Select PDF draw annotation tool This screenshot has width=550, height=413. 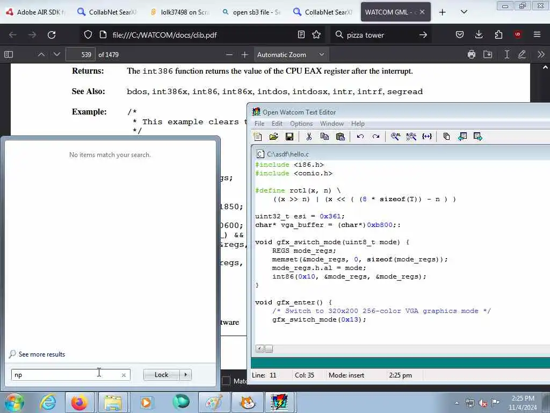coord(522,54)
